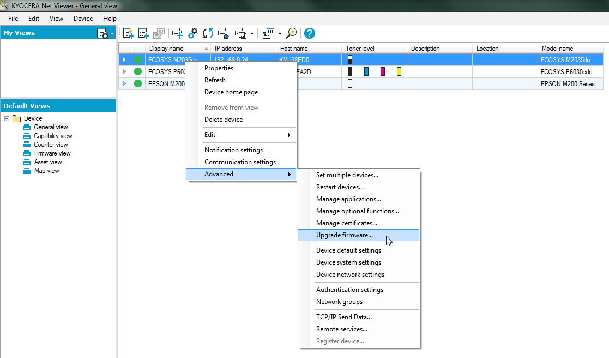Viewport: 609px width, 358px height.
Task: Expand the ECOSYS M2035dn row arrow
Action: [x=124, y=60]
